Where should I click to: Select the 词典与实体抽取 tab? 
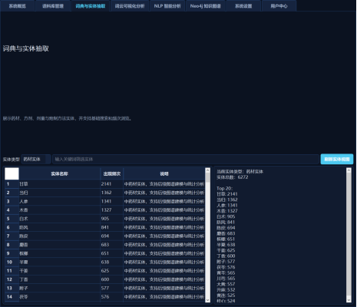91,6
